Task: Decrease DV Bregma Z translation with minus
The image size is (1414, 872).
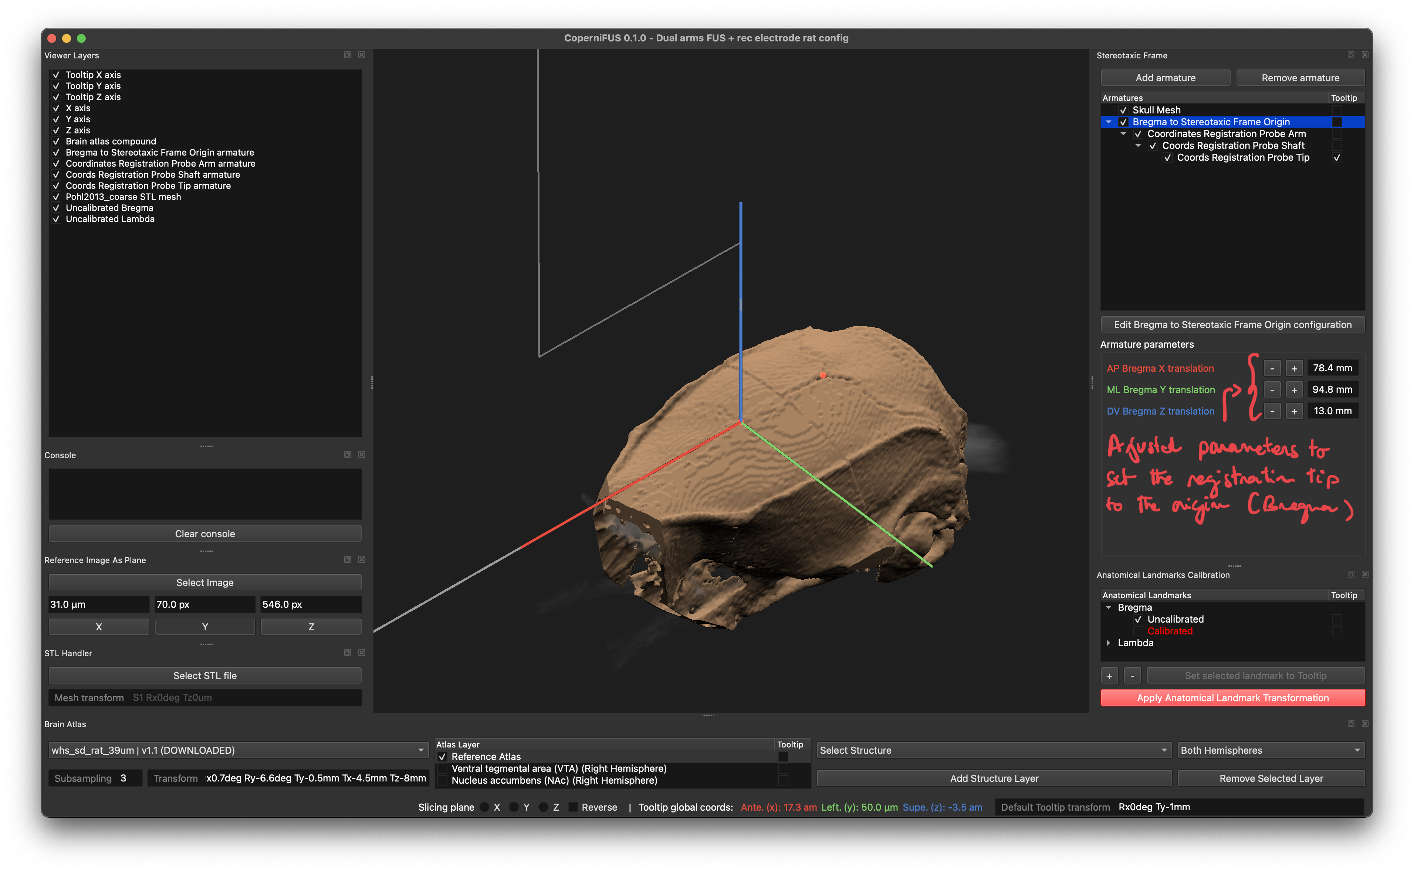Action: (1272, 411)
